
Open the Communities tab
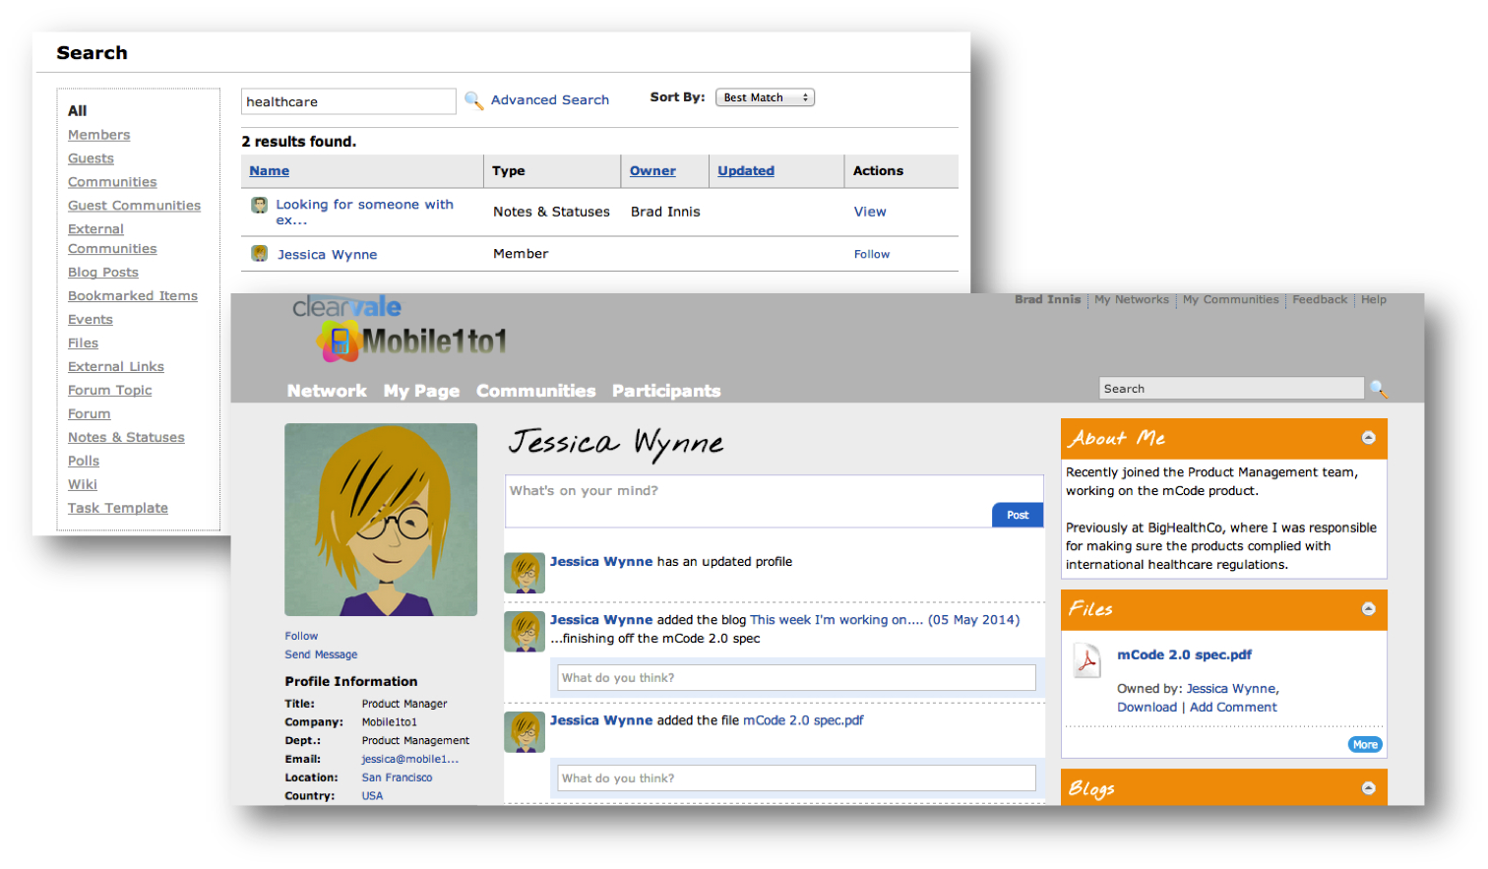tap(535, 391)
